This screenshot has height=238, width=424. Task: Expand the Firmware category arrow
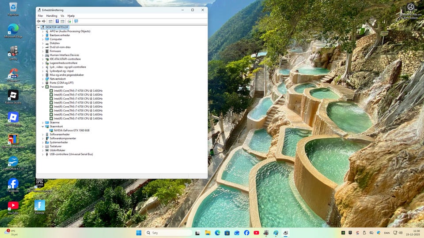[43, 51]
